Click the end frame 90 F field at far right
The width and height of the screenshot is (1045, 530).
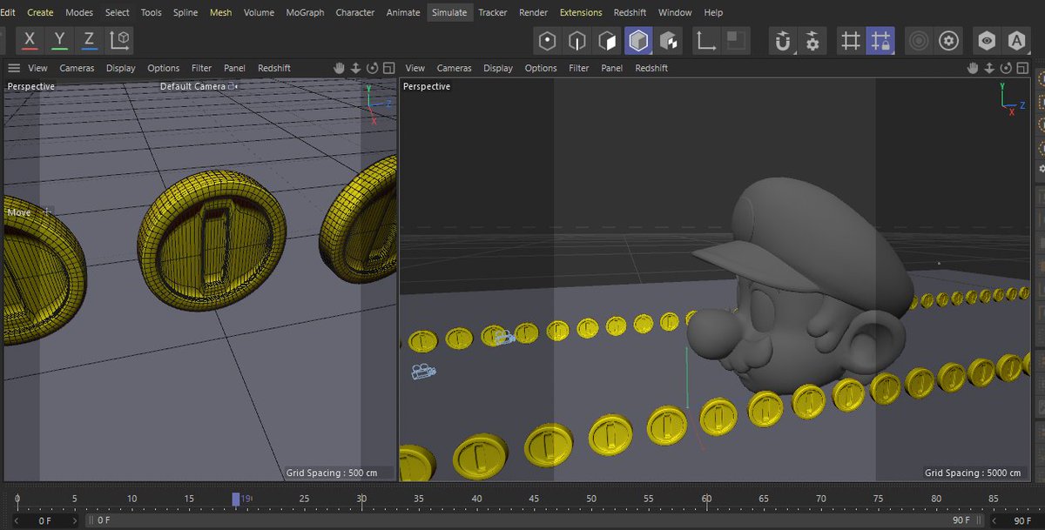(x=1022, y=520)
